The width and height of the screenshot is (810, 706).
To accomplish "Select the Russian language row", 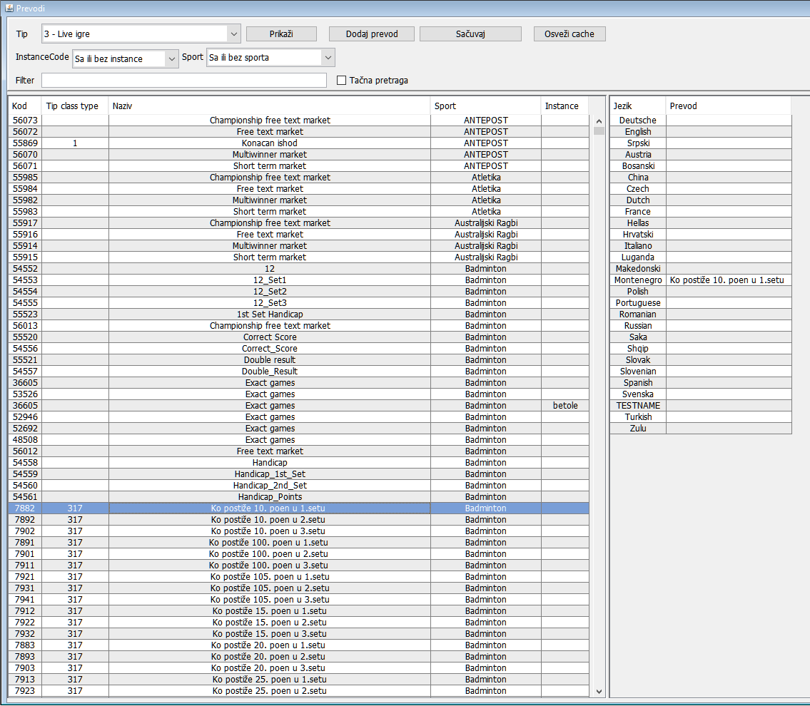I will pos(701,326).
